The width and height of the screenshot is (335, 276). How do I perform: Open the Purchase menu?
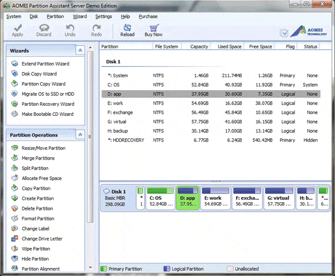148,16
